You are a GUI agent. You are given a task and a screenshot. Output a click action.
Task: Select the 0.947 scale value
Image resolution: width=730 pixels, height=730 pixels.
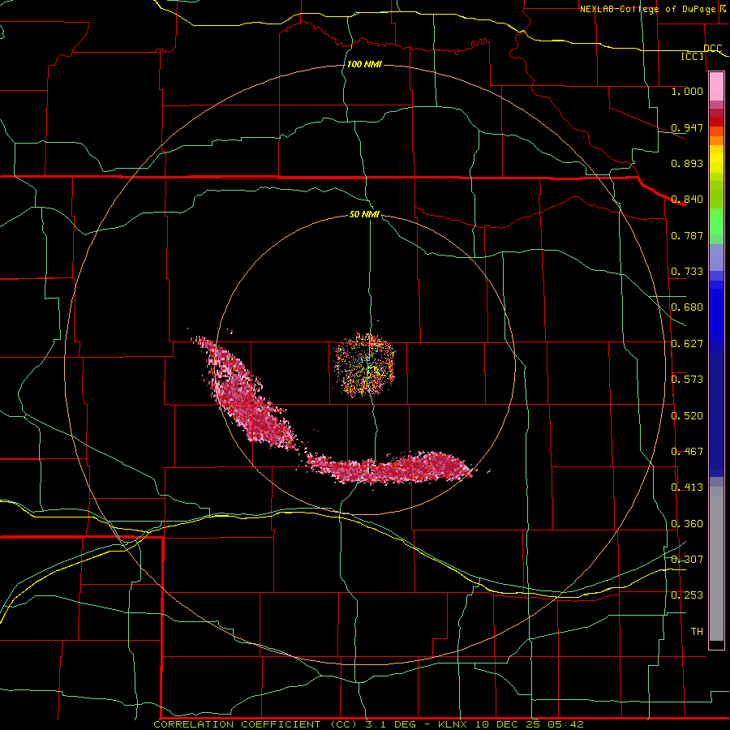(x=687, y=127)
